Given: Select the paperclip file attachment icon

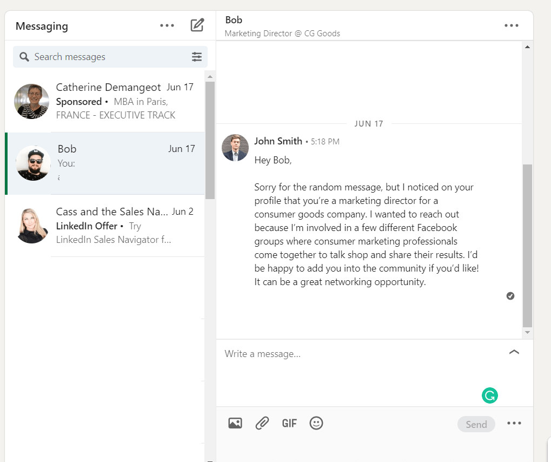Looking at the screenshot, I should coord(262,423).
